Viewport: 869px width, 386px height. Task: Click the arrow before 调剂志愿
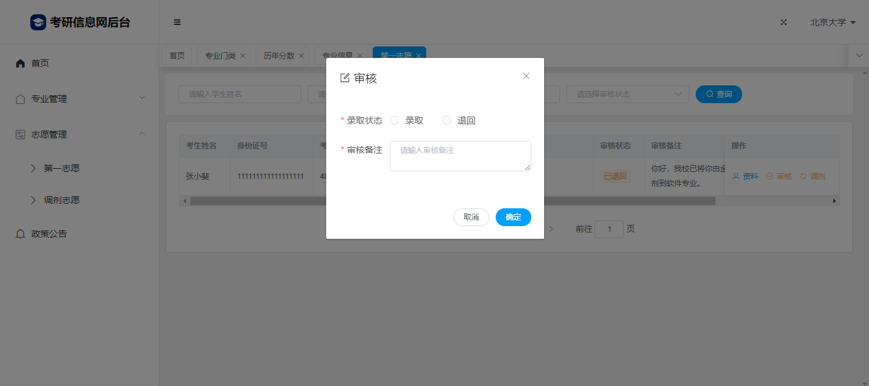tap(33, 200)
